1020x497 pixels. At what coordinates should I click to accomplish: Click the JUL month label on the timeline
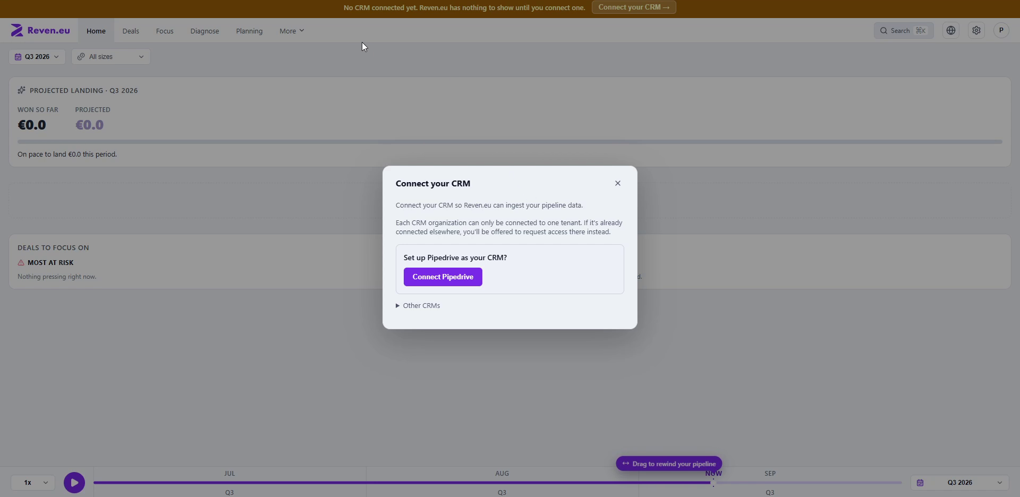click(x=229, y=474)
